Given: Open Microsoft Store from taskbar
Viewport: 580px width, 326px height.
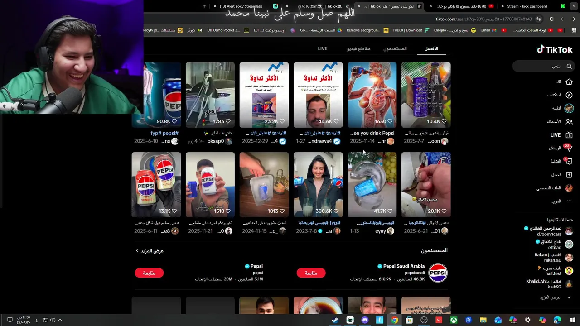Looking at the screenshot, I should [409, 320].
